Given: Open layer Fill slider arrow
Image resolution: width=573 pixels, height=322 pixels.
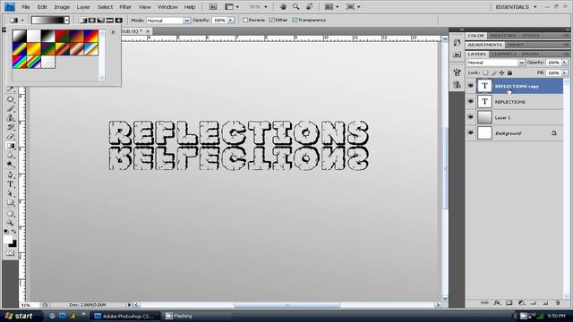Looking at the screenshot, I should [x=565, y=73].
